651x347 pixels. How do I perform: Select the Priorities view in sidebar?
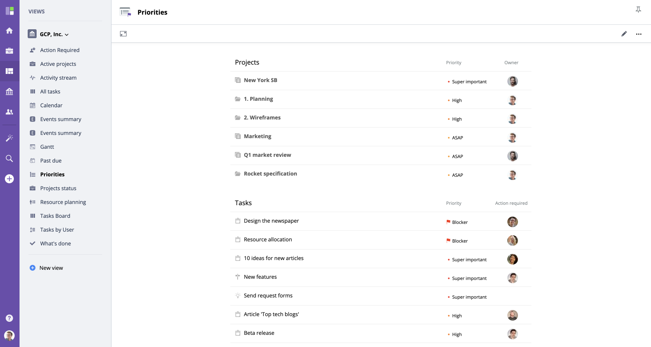(52, 174)
